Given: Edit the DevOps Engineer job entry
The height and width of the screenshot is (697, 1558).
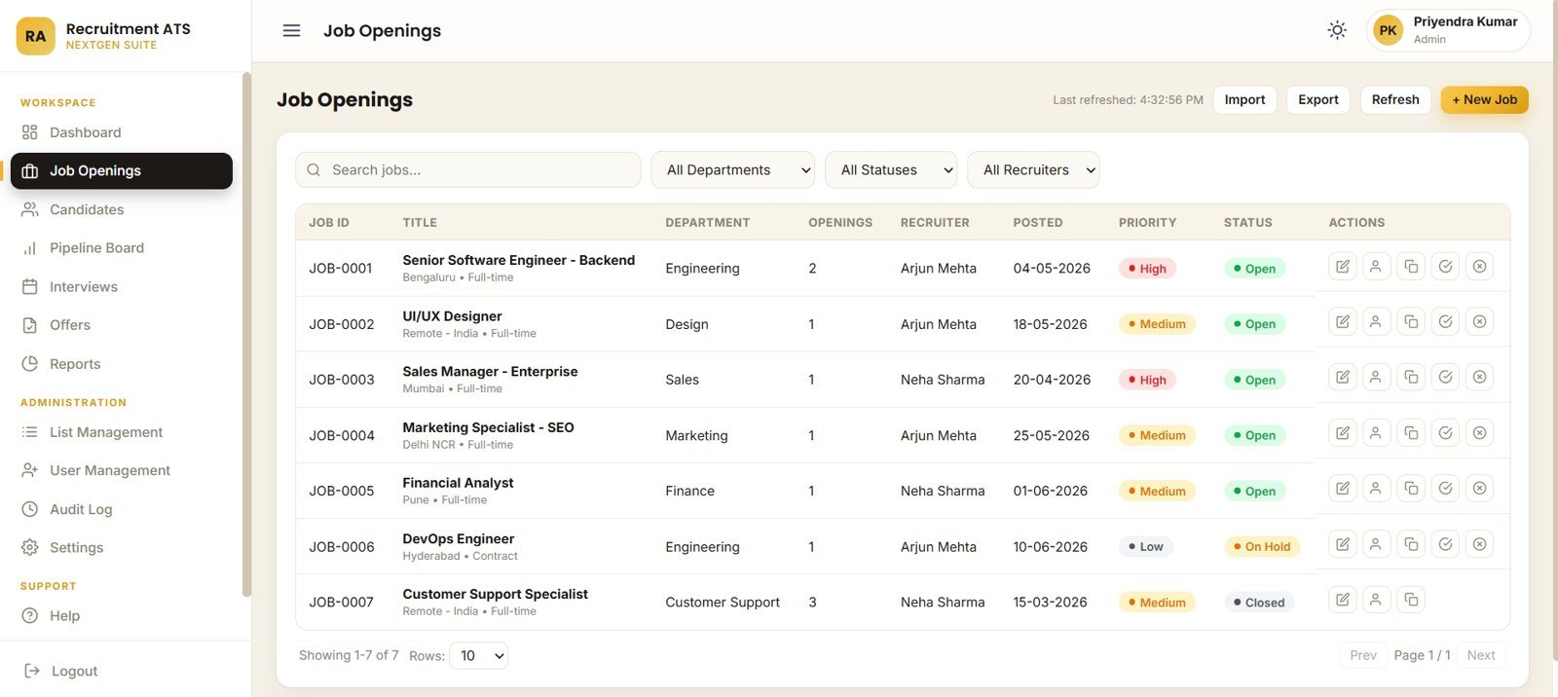Looking at the screenshot, I should [1343, 544].
